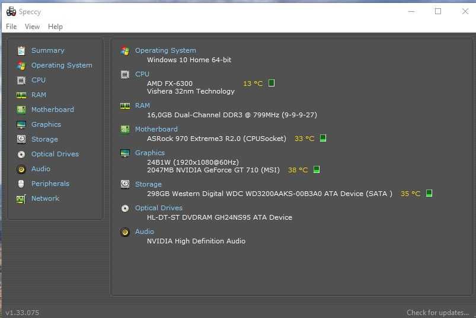The height and width of the screenshot is (318, 476).
Task: Click the Motherboard icon in summary pane
Action: 124,130
